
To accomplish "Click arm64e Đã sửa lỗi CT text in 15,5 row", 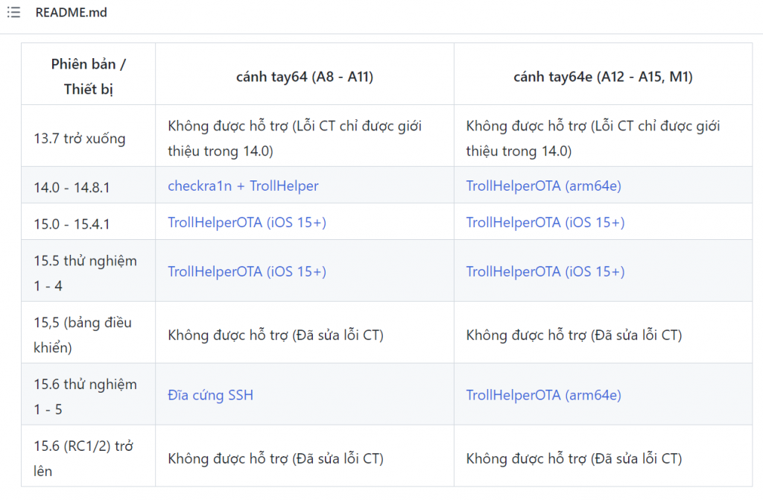I will coord(574,335).
